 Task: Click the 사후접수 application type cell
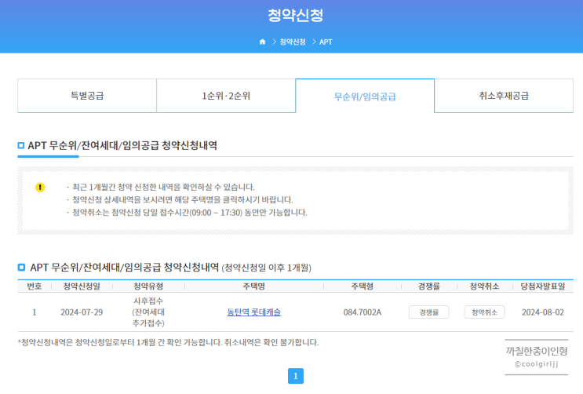(x=148, y=312)
